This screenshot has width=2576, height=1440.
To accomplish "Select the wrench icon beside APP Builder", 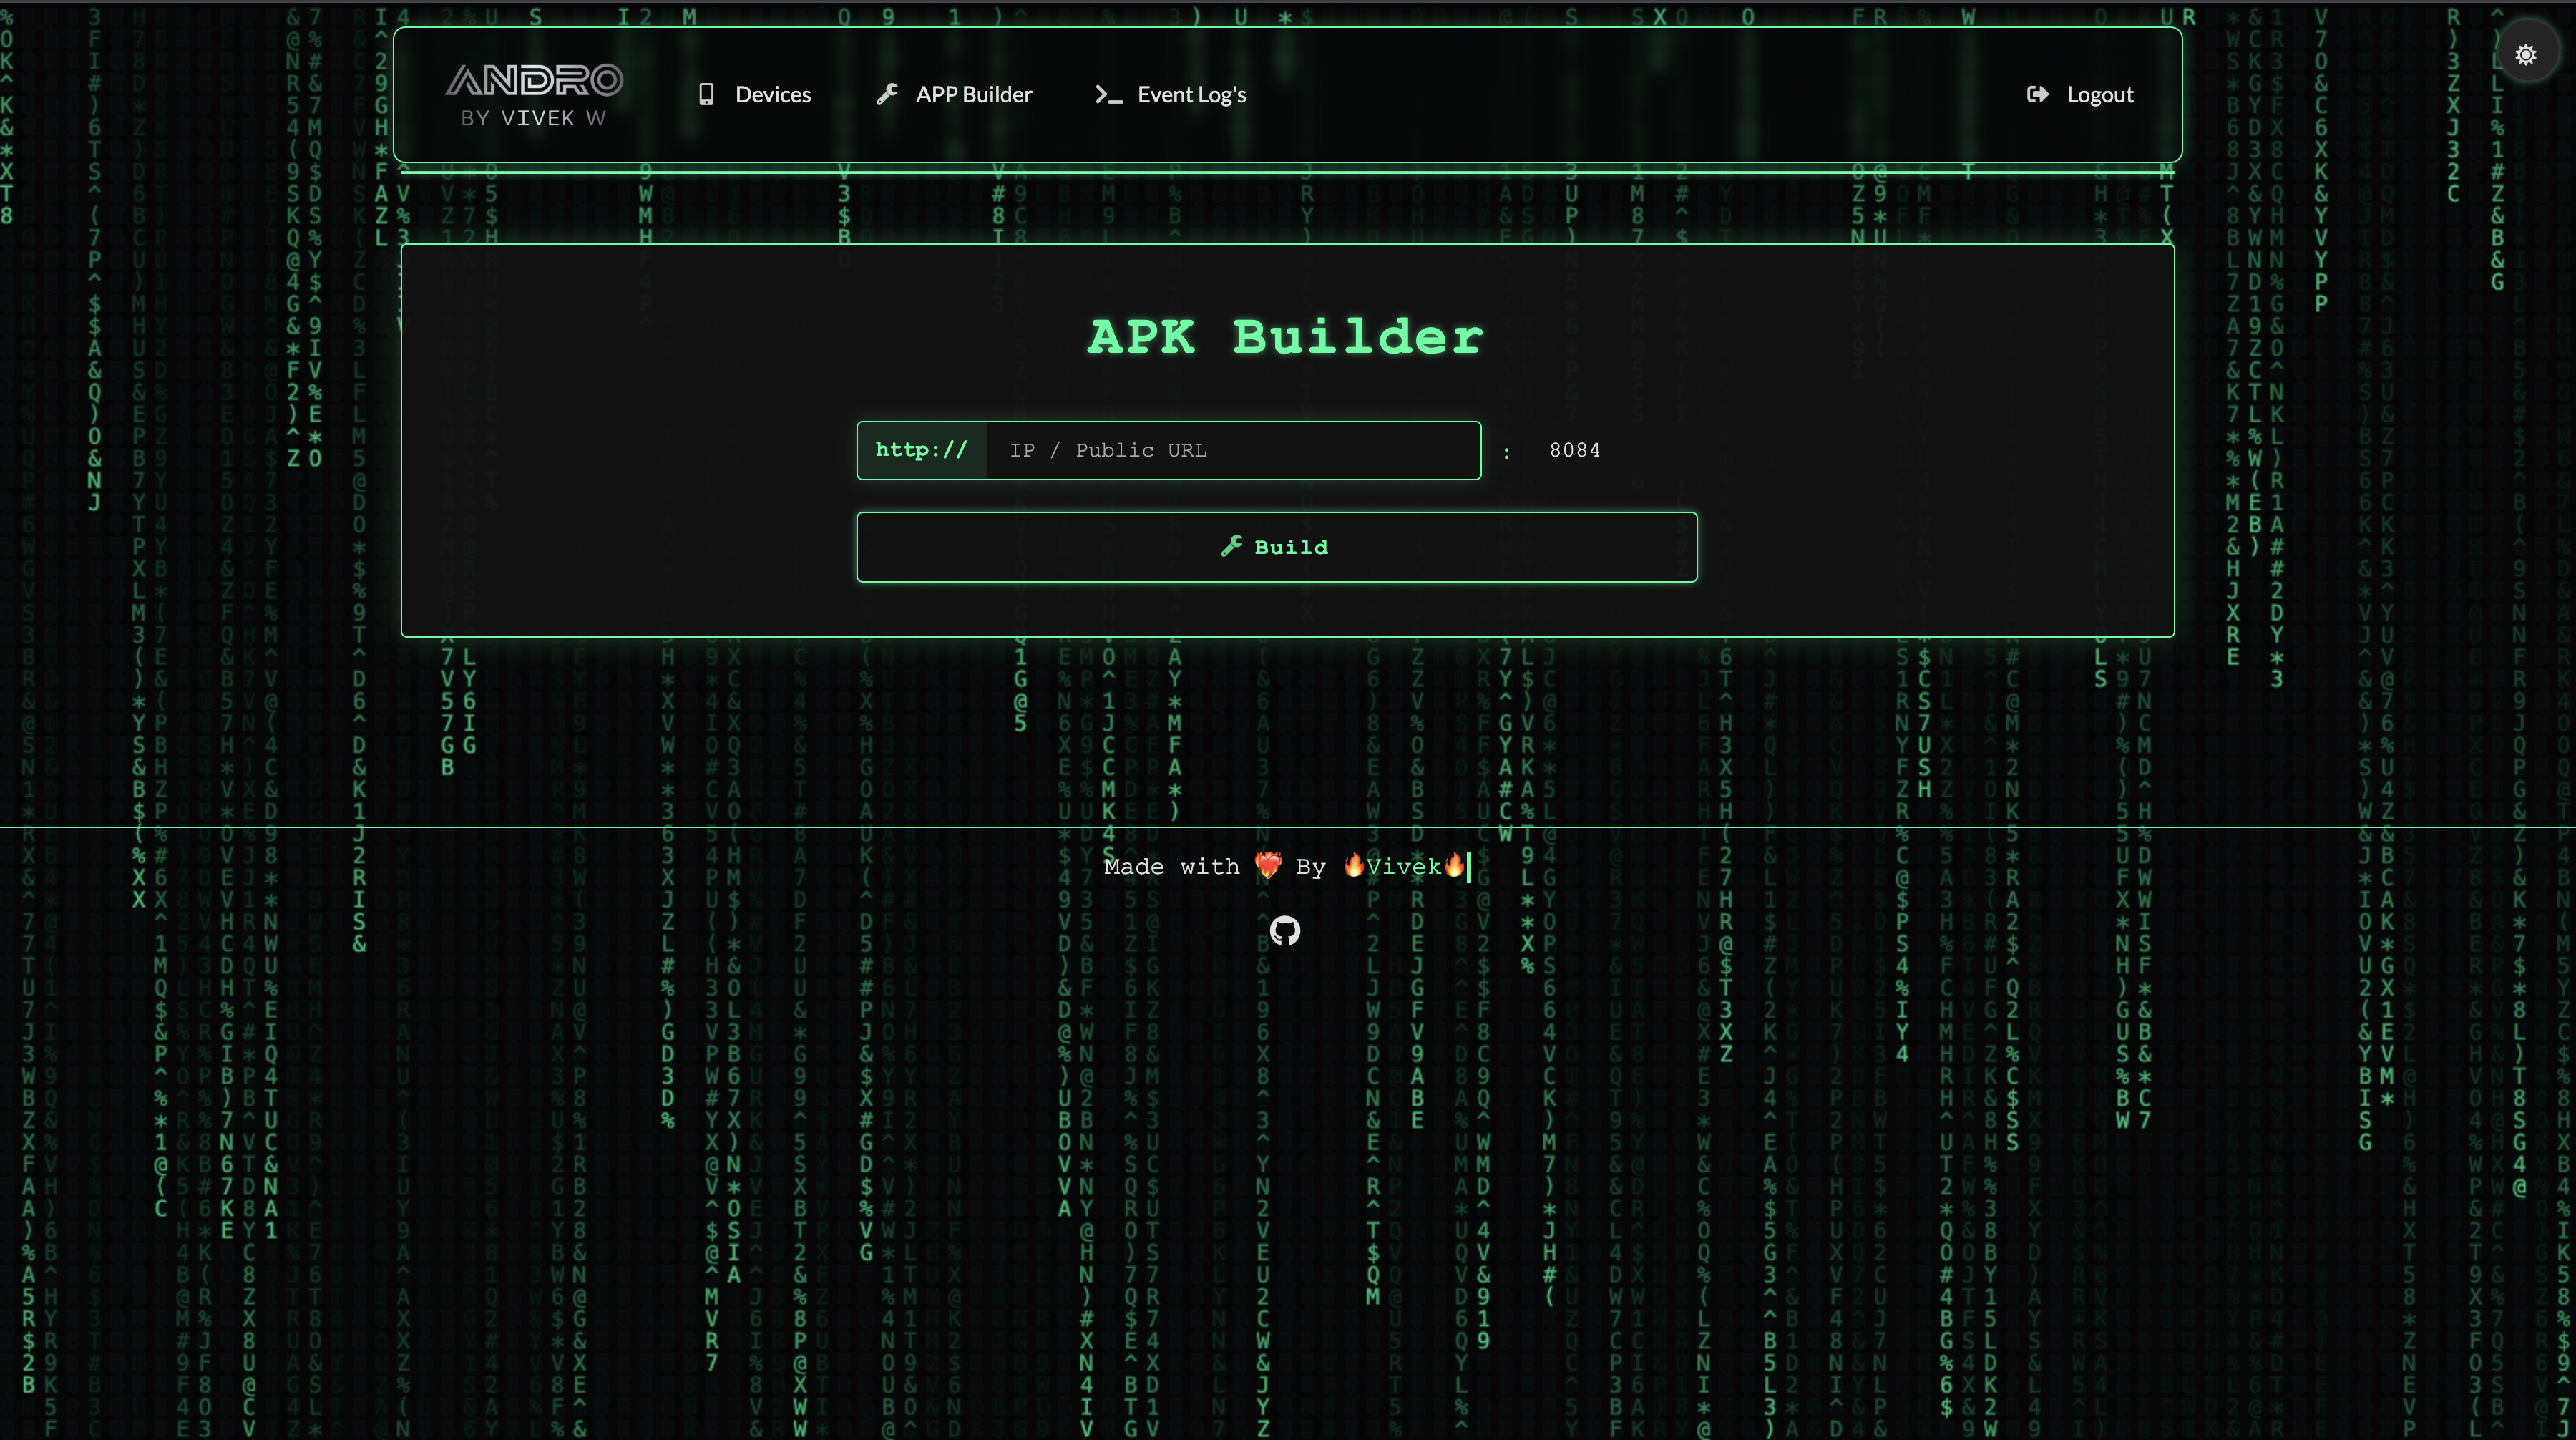I will click(888, 94).
